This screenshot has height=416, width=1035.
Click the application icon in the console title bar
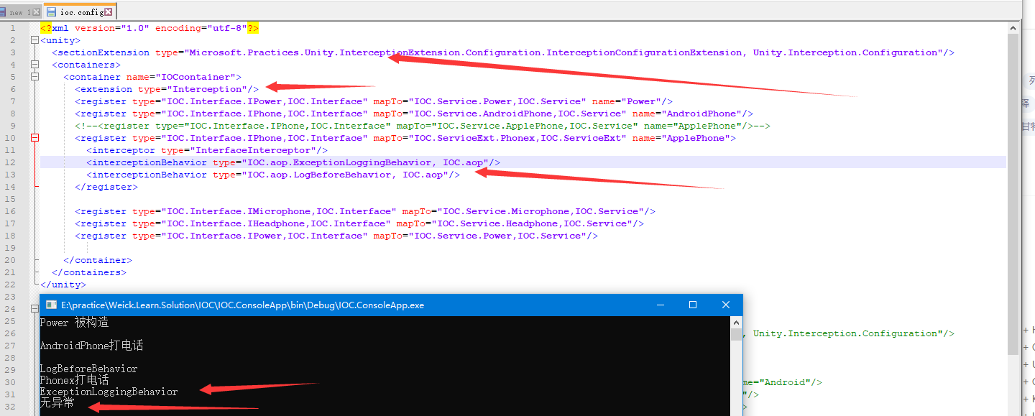pyautogui.click(x=50, y=305)
